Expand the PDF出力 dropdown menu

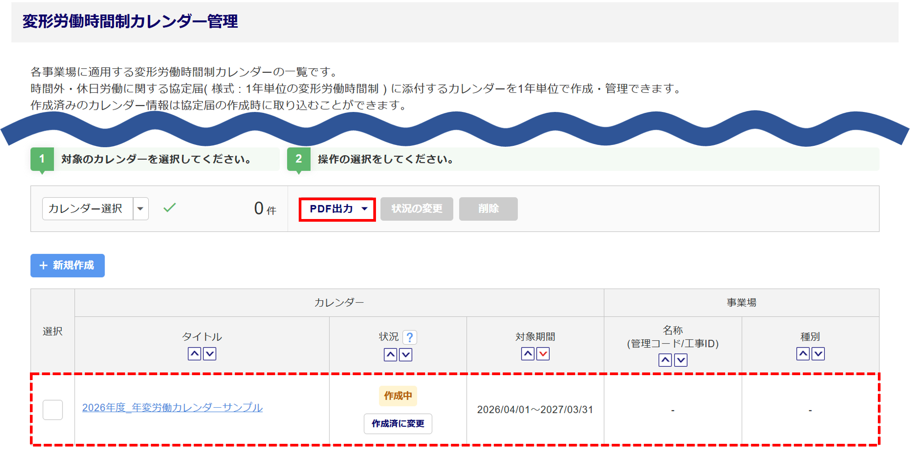point(337,209)
